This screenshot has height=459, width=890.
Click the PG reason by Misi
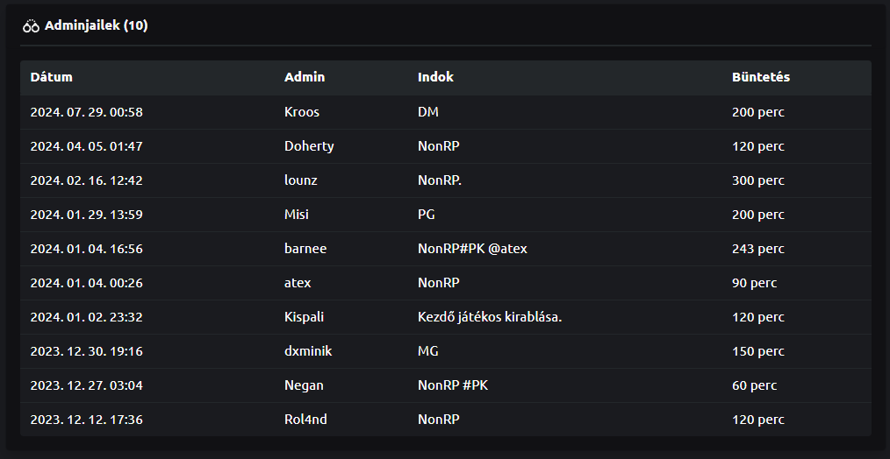coord(427,215)
